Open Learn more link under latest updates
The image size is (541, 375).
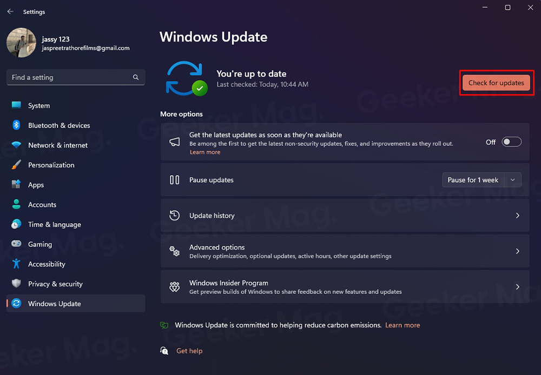[x=205, y=152]
